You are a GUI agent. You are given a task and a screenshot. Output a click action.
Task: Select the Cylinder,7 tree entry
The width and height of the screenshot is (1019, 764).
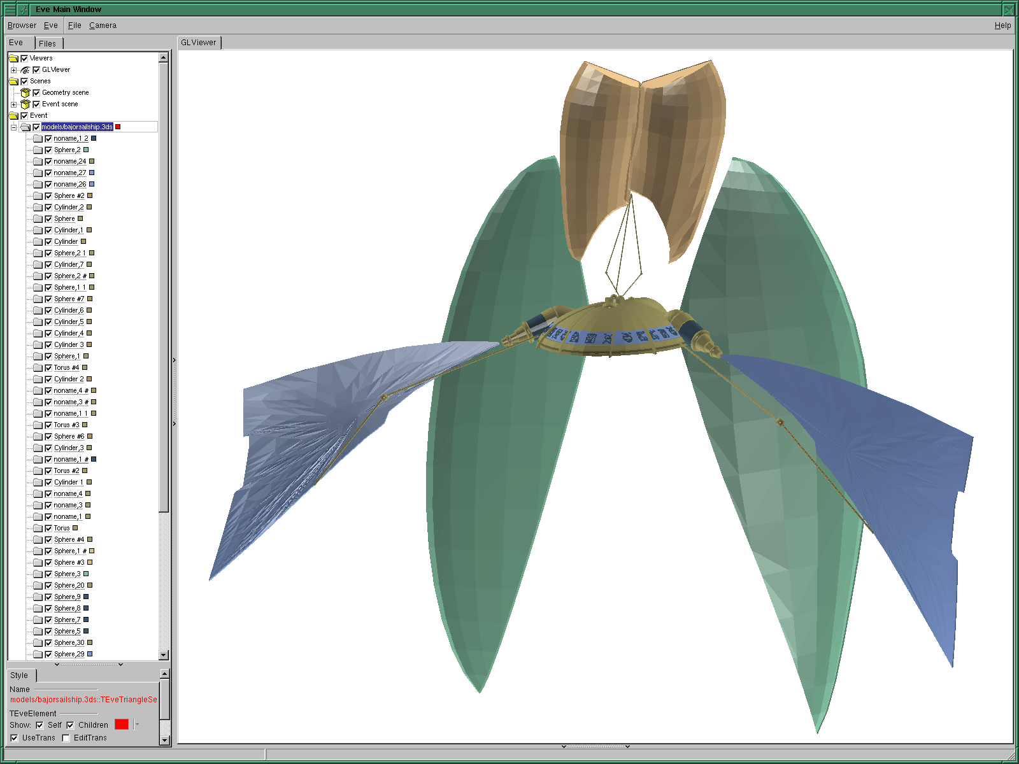coord(69,265)
